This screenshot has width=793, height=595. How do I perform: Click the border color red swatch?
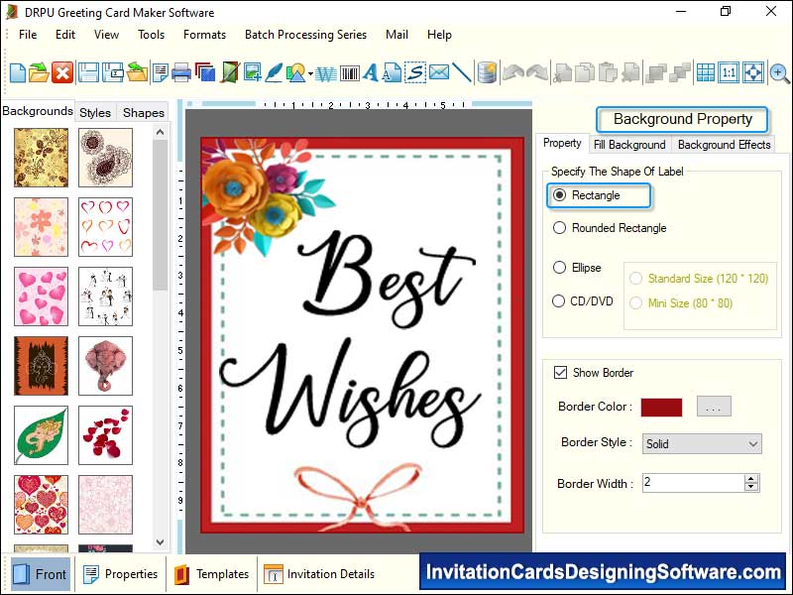click(x=661, y=407)
